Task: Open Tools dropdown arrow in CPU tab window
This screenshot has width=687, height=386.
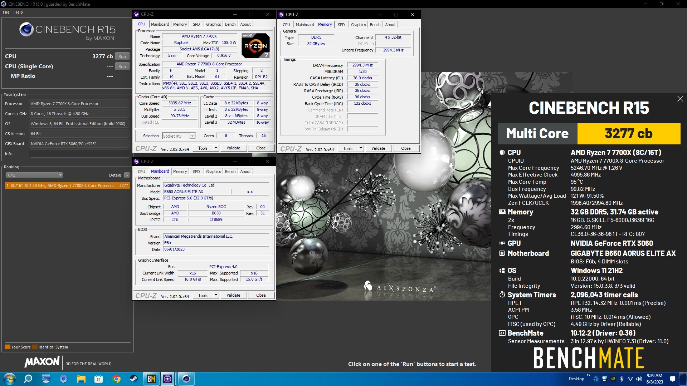Action: pos(216,148)
